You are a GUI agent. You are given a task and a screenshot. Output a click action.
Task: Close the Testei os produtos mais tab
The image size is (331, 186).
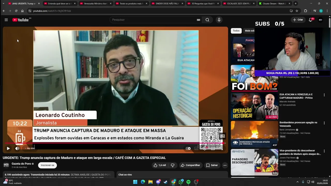[146, 4]
